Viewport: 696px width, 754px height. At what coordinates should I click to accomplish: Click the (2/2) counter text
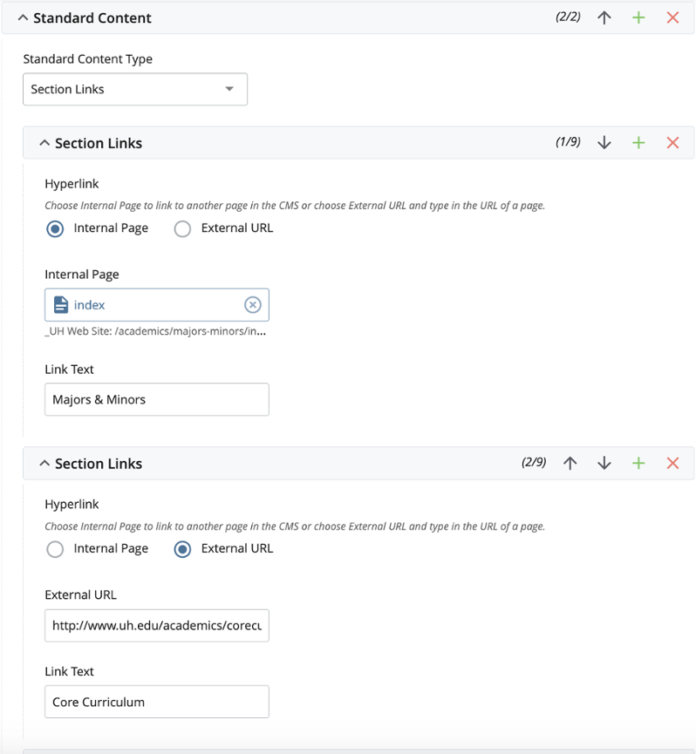coord(568,17)
